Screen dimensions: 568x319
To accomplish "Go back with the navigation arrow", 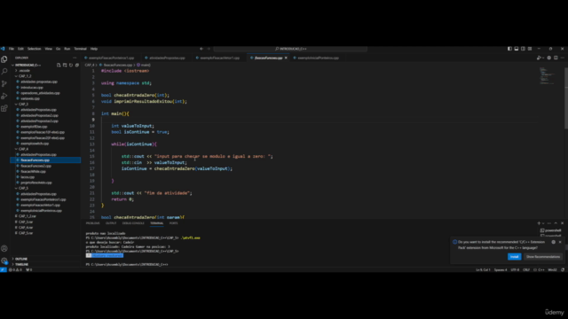I will [201, 49].
